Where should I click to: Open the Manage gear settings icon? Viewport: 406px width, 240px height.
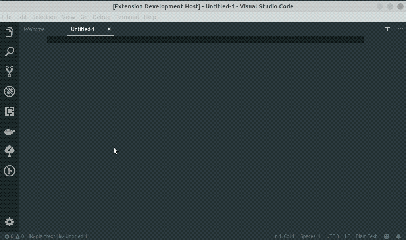tap(9, 222)
